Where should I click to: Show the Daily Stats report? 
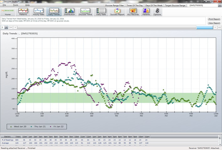pos(101,12)
